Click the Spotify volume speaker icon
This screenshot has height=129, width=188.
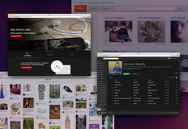[172, 113]
